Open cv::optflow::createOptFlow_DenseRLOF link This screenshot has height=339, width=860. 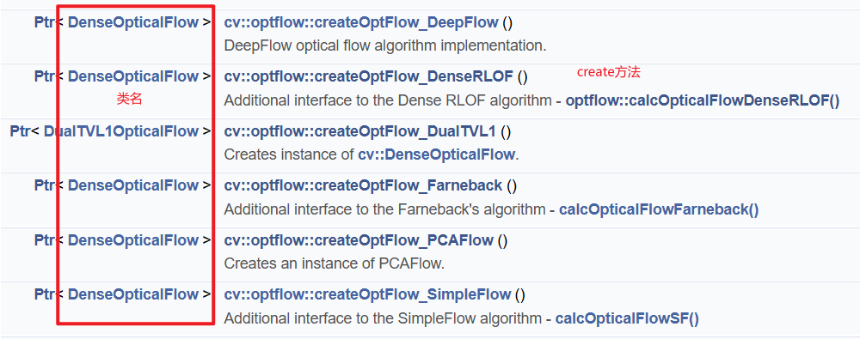[369, 76]
